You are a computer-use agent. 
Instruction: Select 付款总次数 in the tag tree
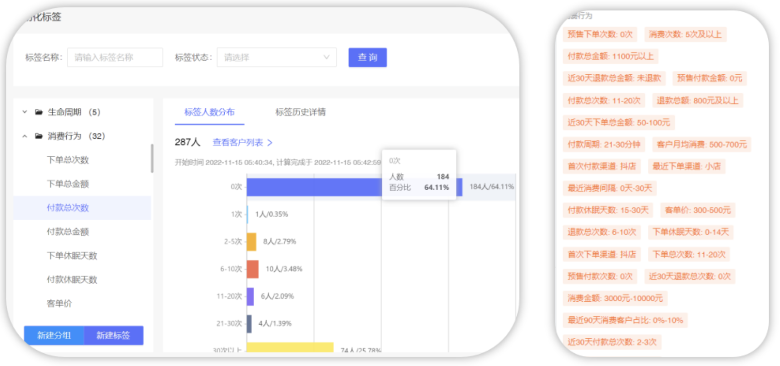pyautogui.click(x=82, y=208)
